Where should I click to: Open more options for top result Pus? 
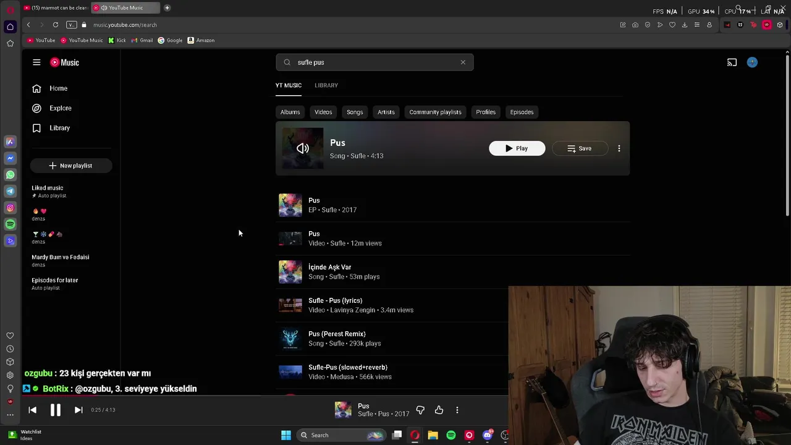[x=619, y=148]
